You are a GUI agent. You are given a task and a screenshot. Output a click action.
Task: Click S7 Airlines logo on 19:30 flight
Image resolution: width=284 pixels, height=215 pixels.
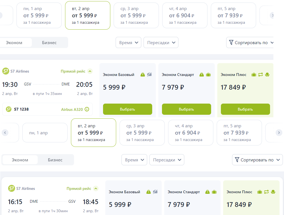coord(6,71)
